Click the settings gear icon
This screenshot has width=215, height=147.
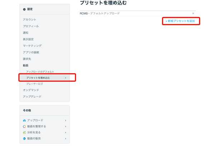tap(24, 9)
